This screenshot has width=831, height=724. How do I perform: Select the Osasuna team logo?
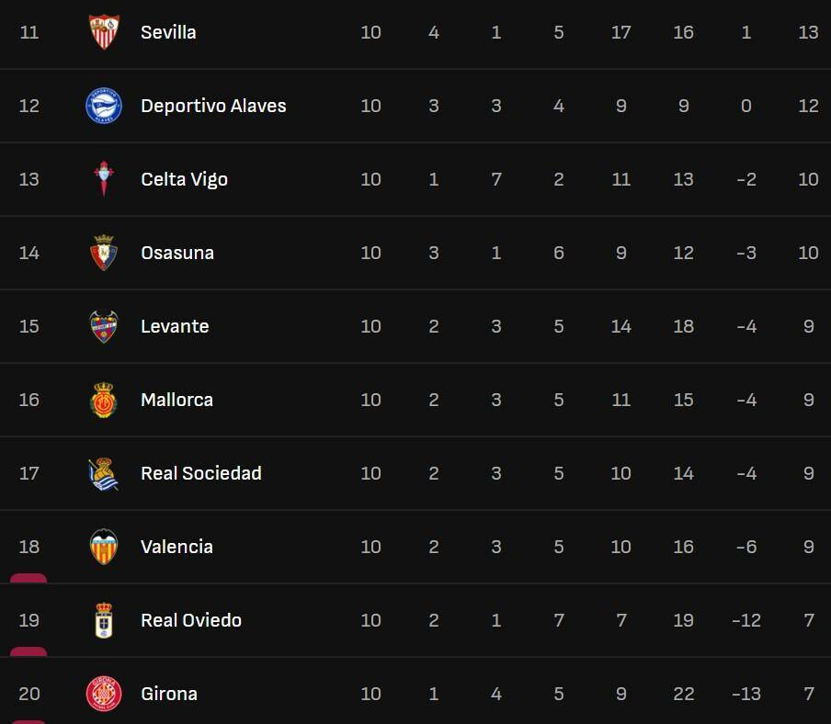(103, 253)
